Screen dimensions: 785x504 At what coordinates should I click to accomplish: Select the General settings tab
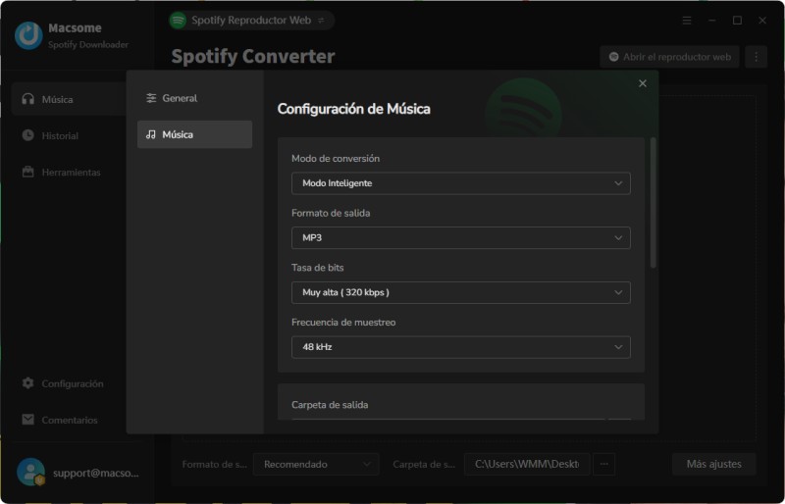pyautogui.click(x=194, y=98)
